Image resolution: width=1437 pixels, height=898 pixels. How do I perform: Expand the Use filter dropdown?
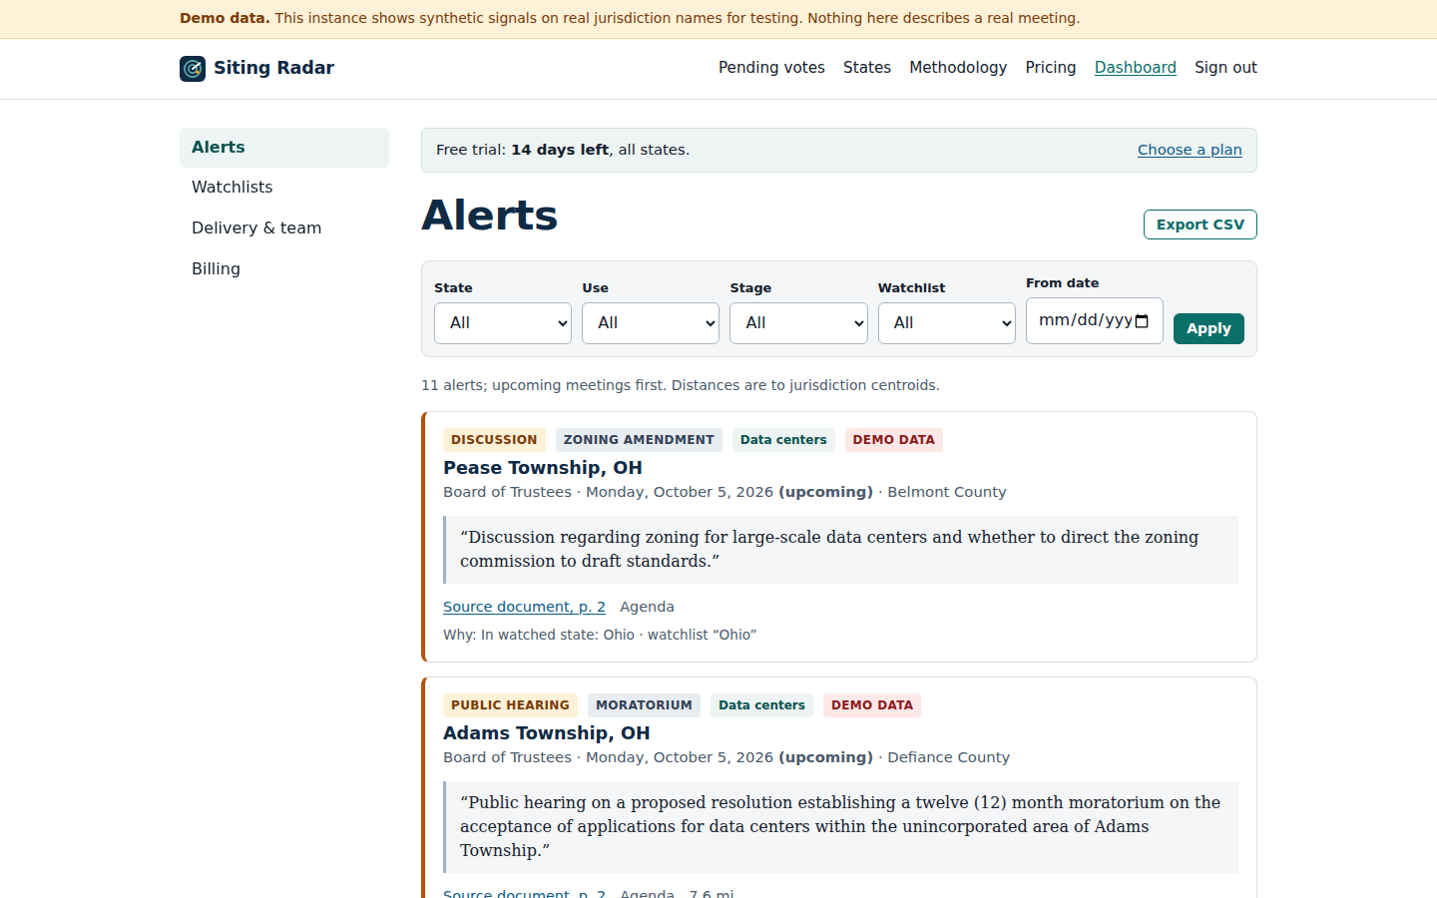click(x=651, y=323)
